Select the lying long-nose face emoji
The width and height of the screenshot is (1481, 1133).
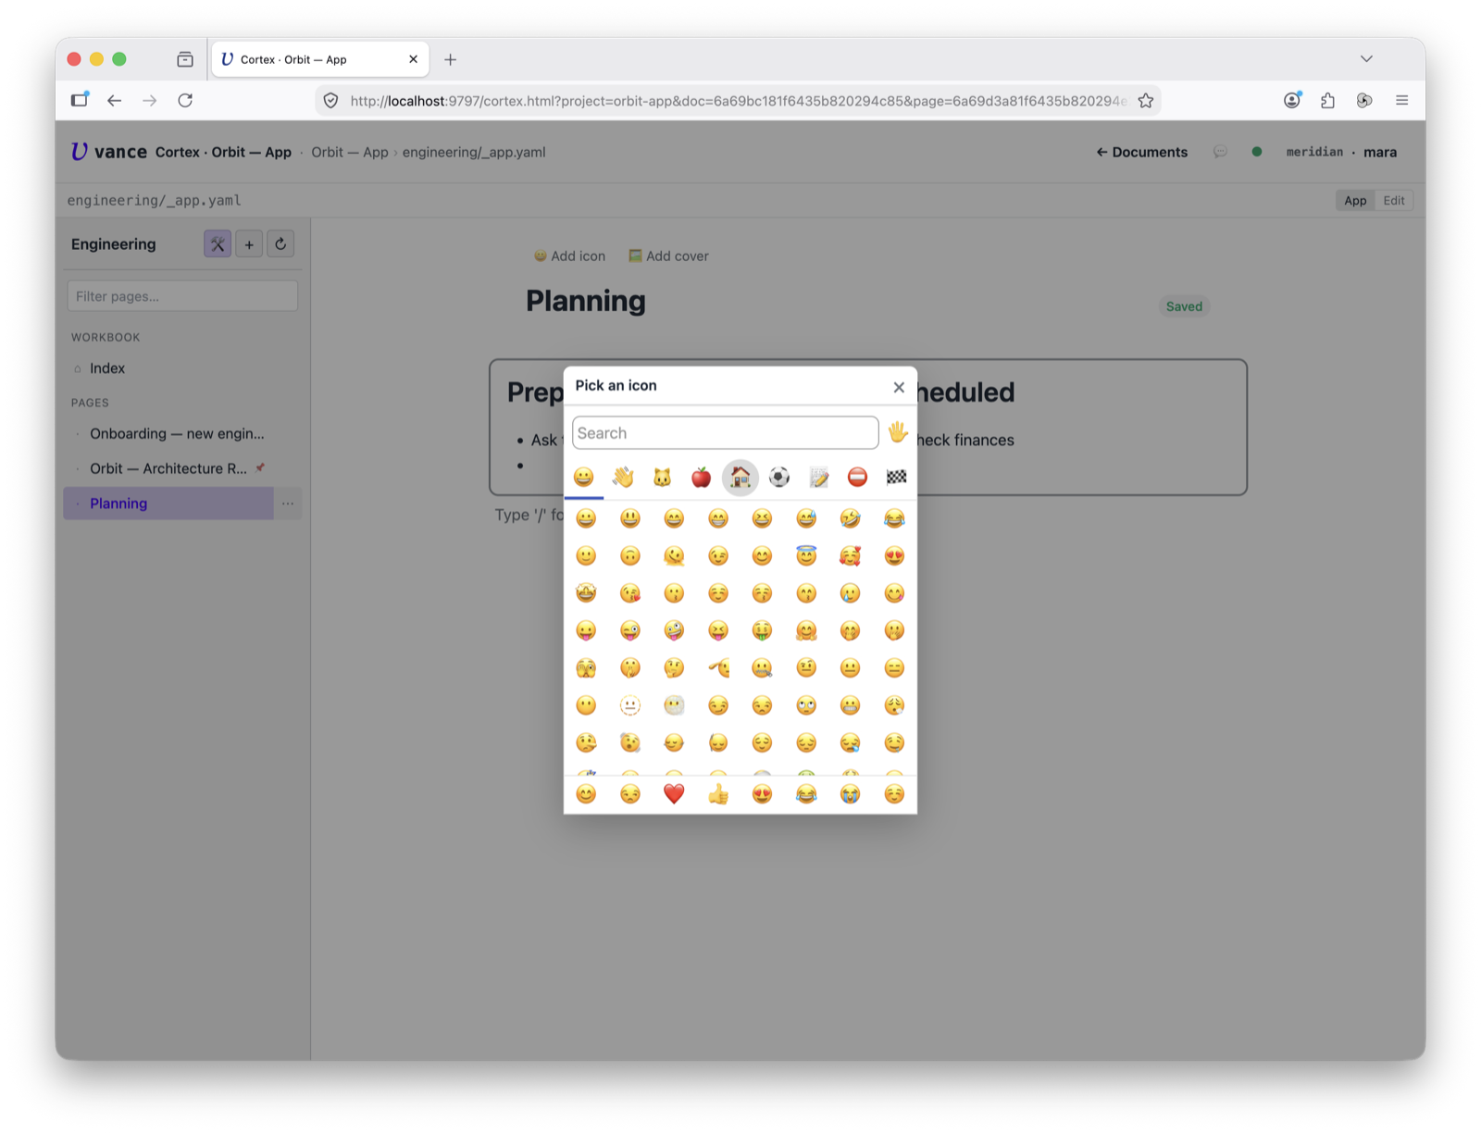[586, 742]
